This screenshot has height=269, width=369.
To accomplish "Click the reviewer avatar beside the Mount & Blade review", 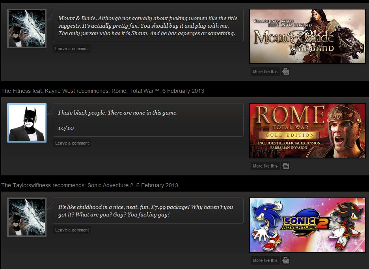I will 27,28.
